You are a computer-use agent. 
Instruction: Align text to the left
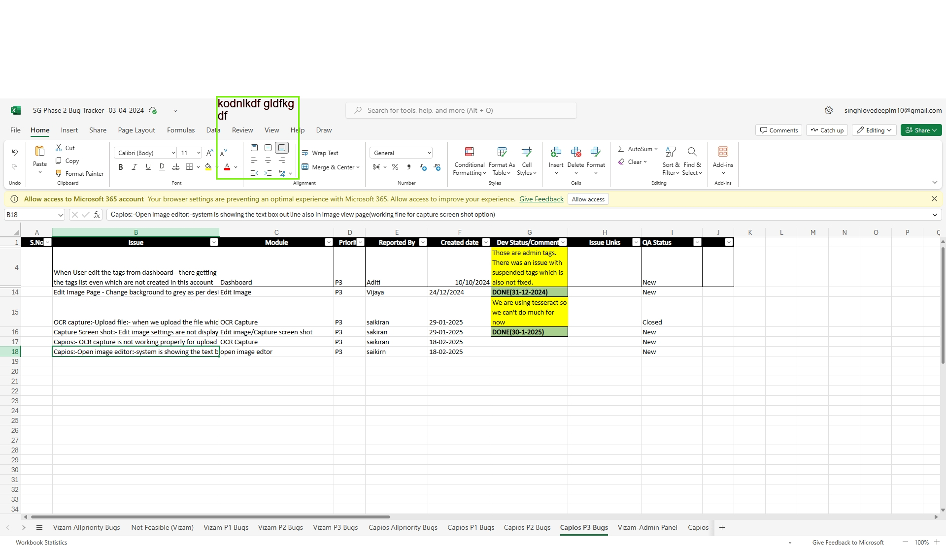(254, 161)
